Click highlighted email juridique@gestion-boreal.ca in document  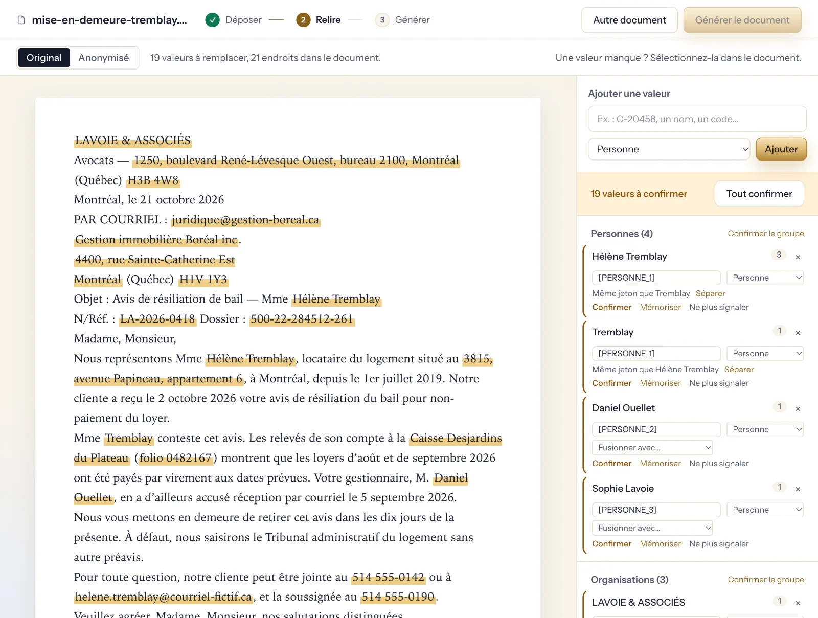coord(245,220)
